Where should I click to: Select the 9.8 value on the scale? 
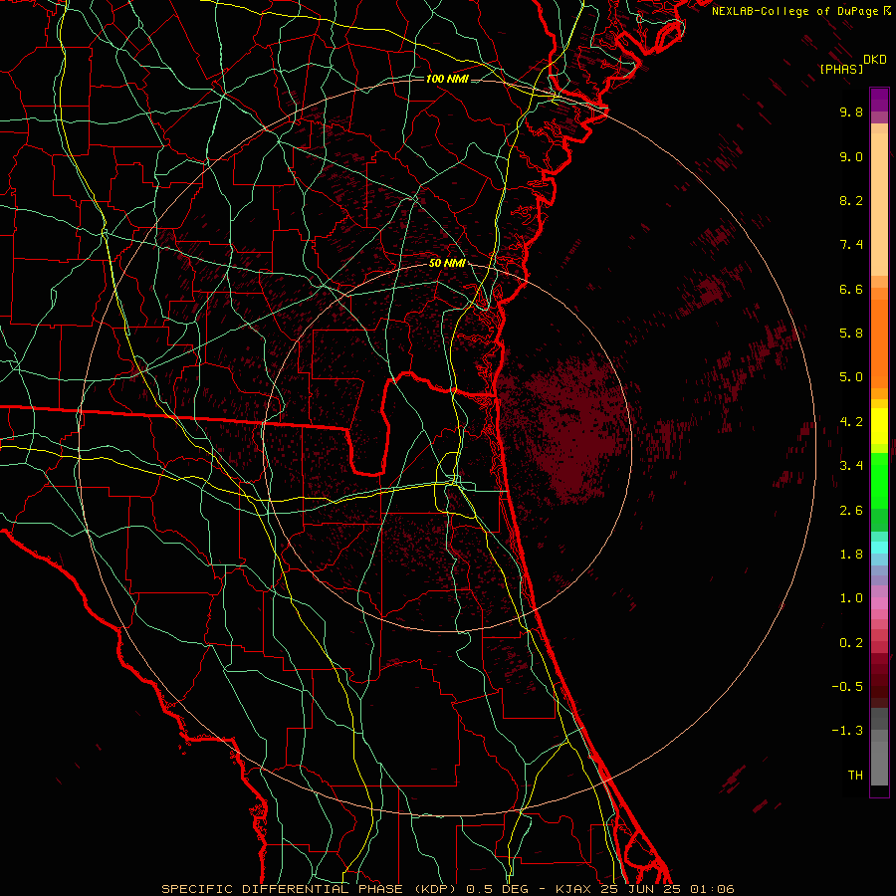click(x=851, y=112)
